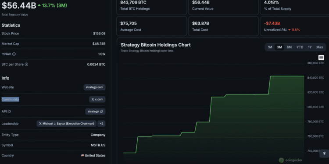Click the 840,000 BTC axis label

(x=315, y=77)
